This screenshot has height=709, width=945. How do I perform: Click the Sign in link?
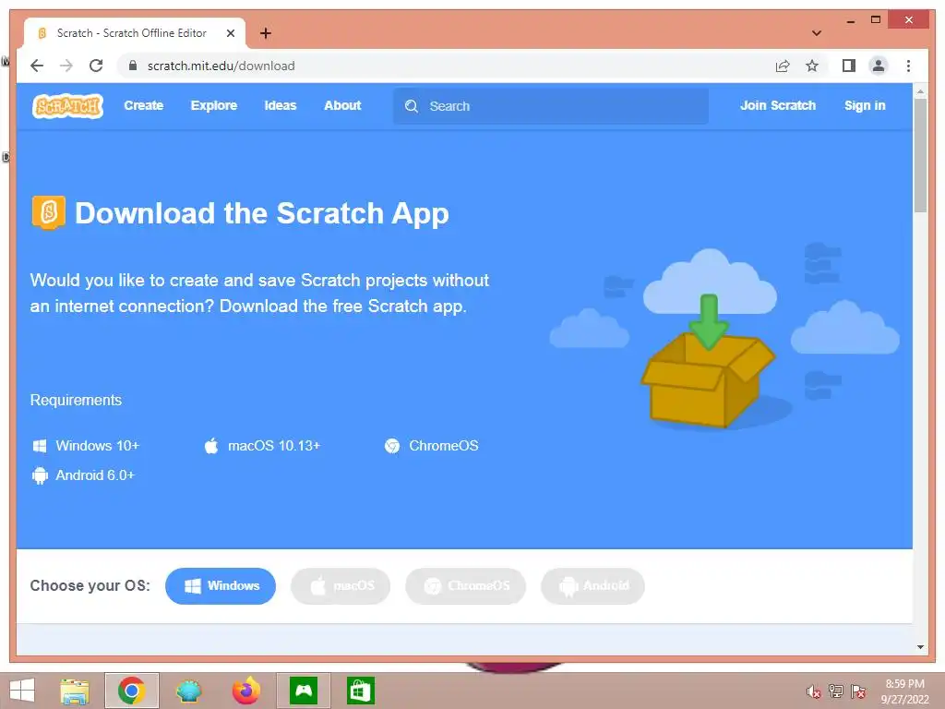pos(865,105)
